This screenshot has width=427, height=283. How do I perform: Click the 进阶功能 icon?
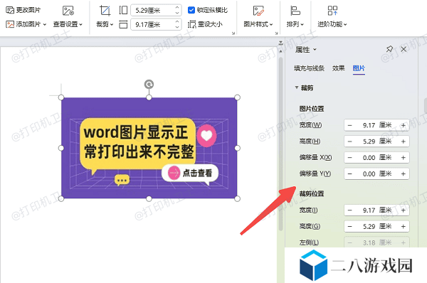[332, 11]
